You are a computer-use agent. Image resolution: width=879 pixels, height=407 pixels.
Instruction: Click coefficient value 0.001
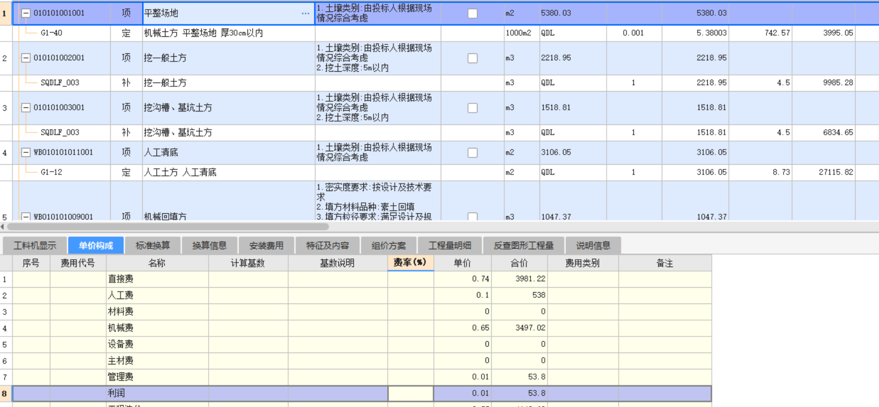(x=633, y=33)
